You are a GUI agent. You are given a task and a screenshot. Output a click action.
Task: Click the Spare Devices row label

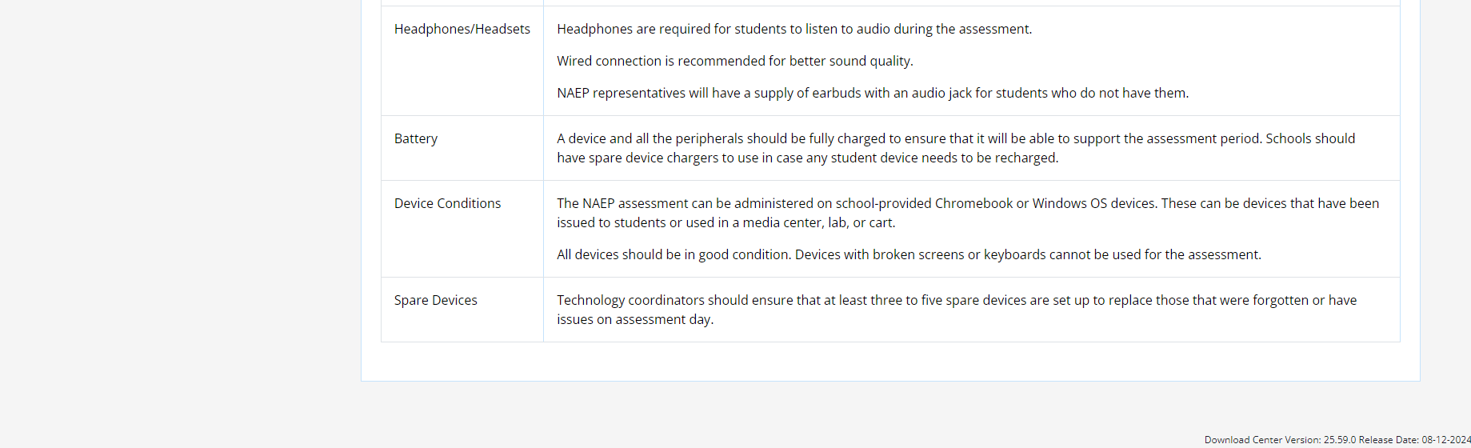point(435,300)
